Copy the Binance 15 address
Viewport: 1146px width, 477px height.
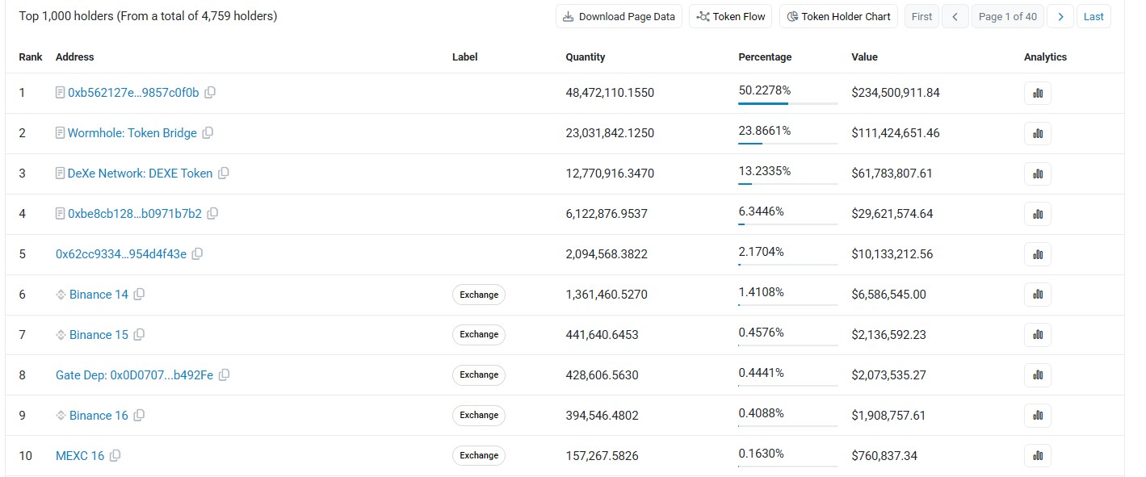139,335
